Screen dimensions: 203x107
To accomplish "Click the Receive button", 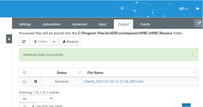I will click(70, 41).
